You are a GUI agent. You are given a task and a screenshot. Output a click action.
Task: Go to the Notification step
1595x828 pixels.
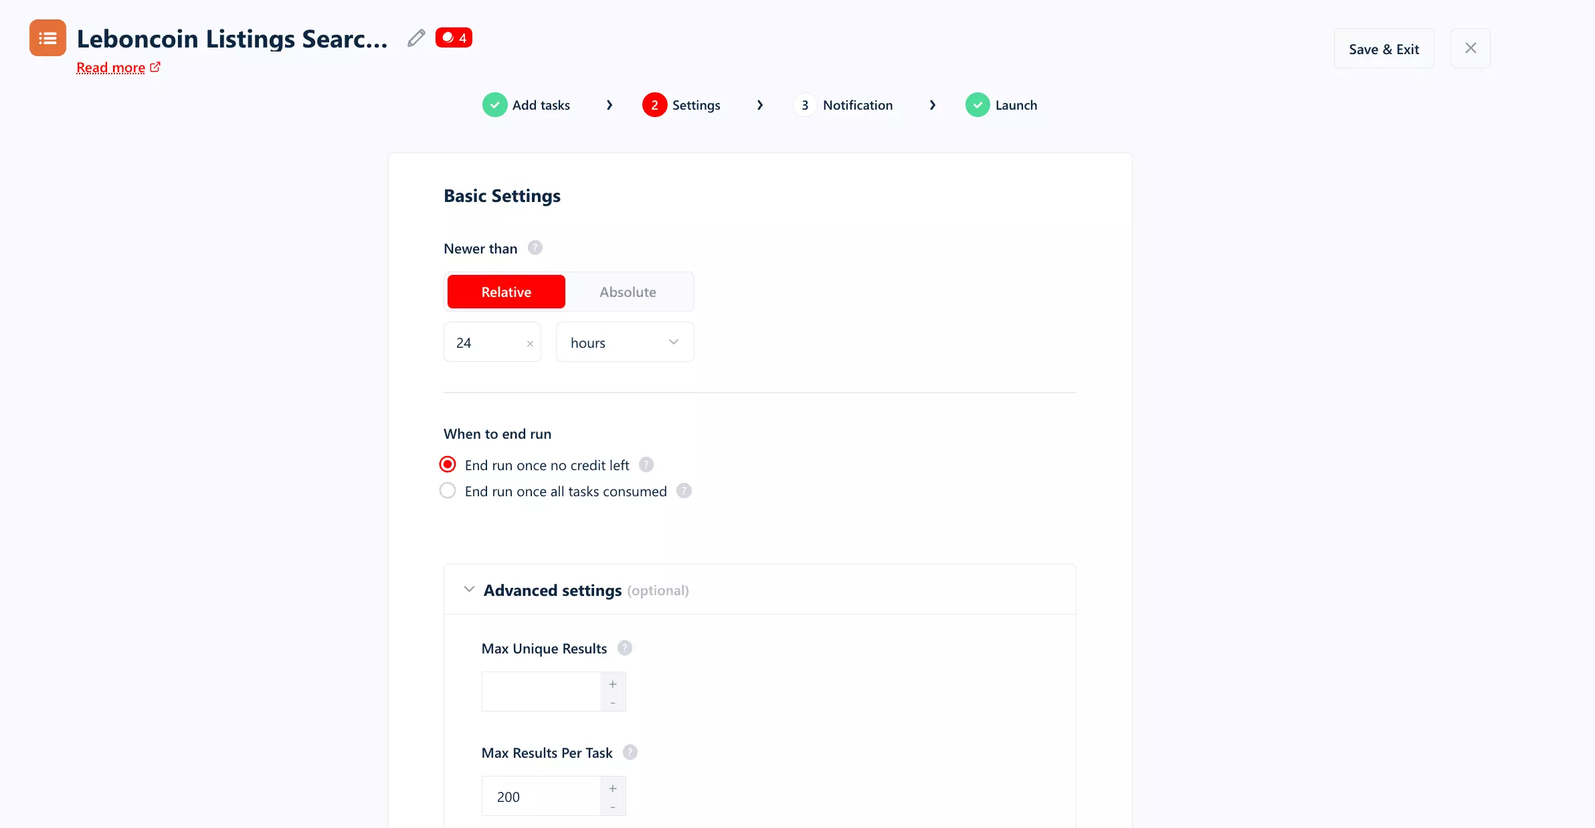click(x=843, y=105)
